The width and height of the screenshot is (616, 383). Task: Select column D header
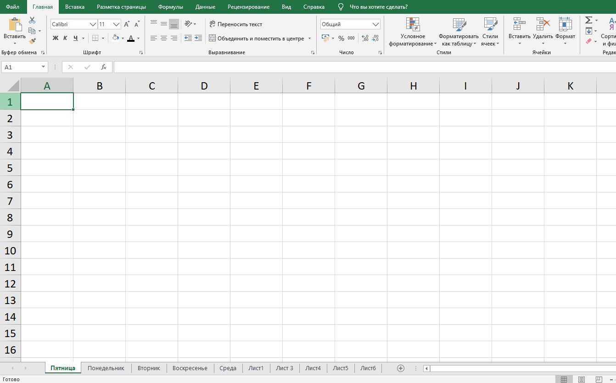[x=204, y=85]
